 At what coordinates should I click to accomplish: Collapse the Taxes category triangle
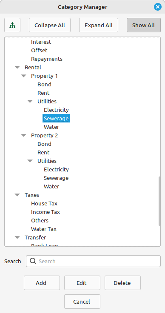click(x=17, y=195)
